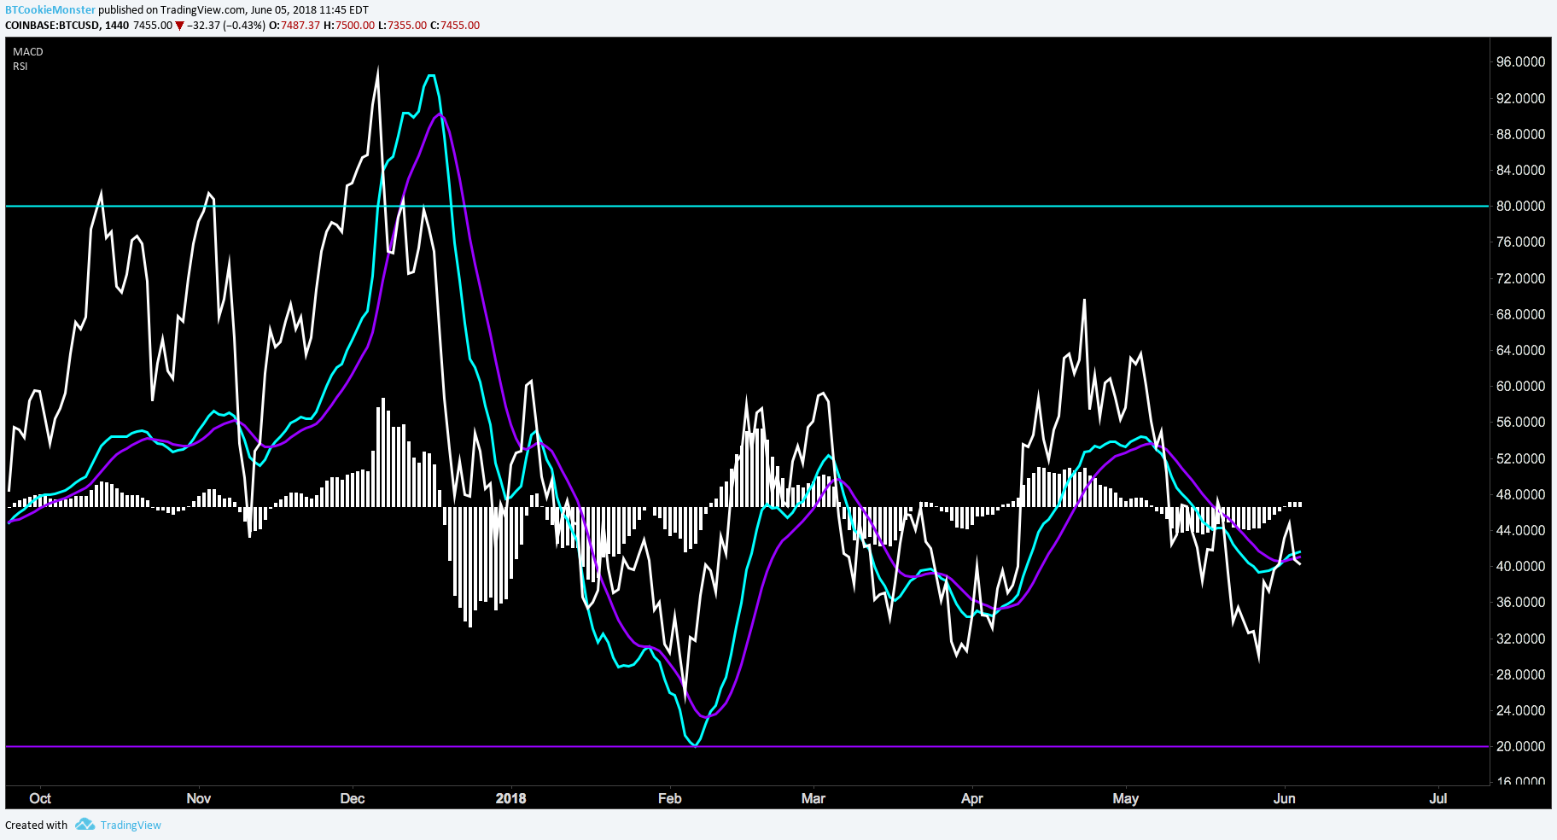Click the 24.0000 price axis label
The image size is (1557, 840).
click(1521, 710)
